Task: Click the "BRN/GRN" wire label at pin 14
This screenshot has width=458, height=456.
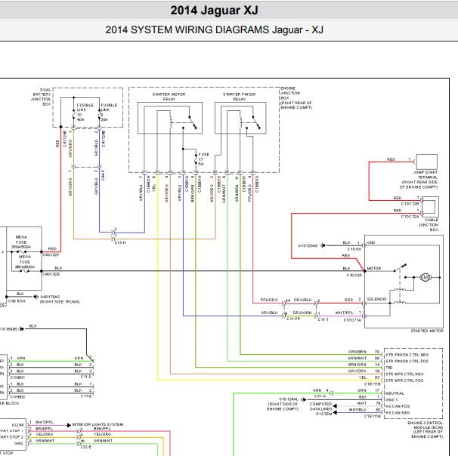Action: [357, 365]
